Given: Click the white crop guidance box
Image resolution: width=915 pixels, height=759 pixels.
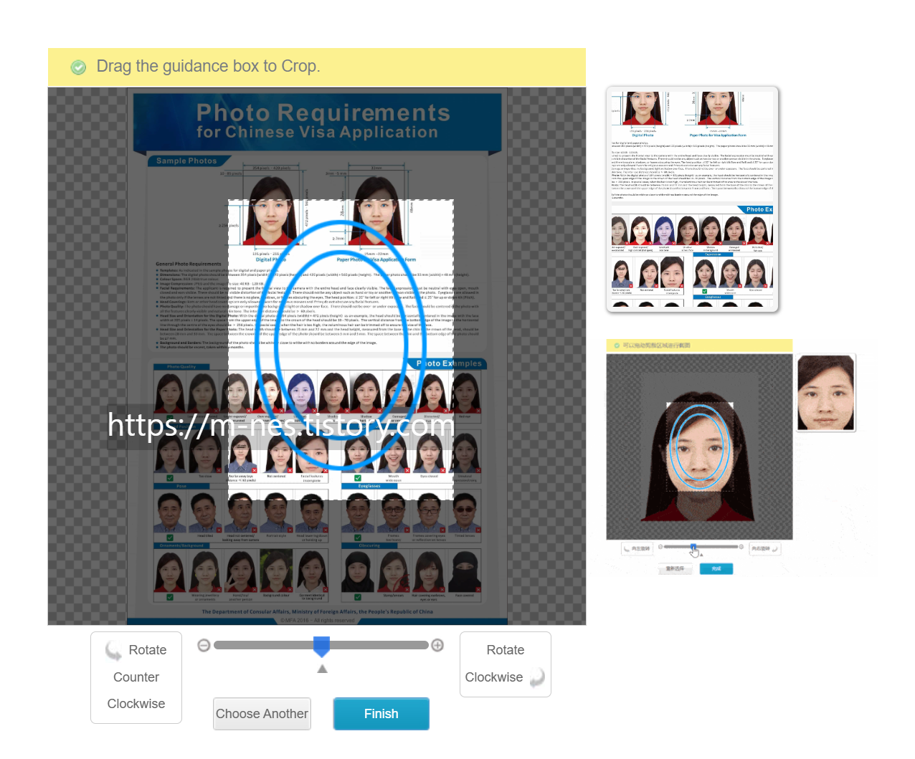Looking at the screenshot, I should click(x=341, y=350).
